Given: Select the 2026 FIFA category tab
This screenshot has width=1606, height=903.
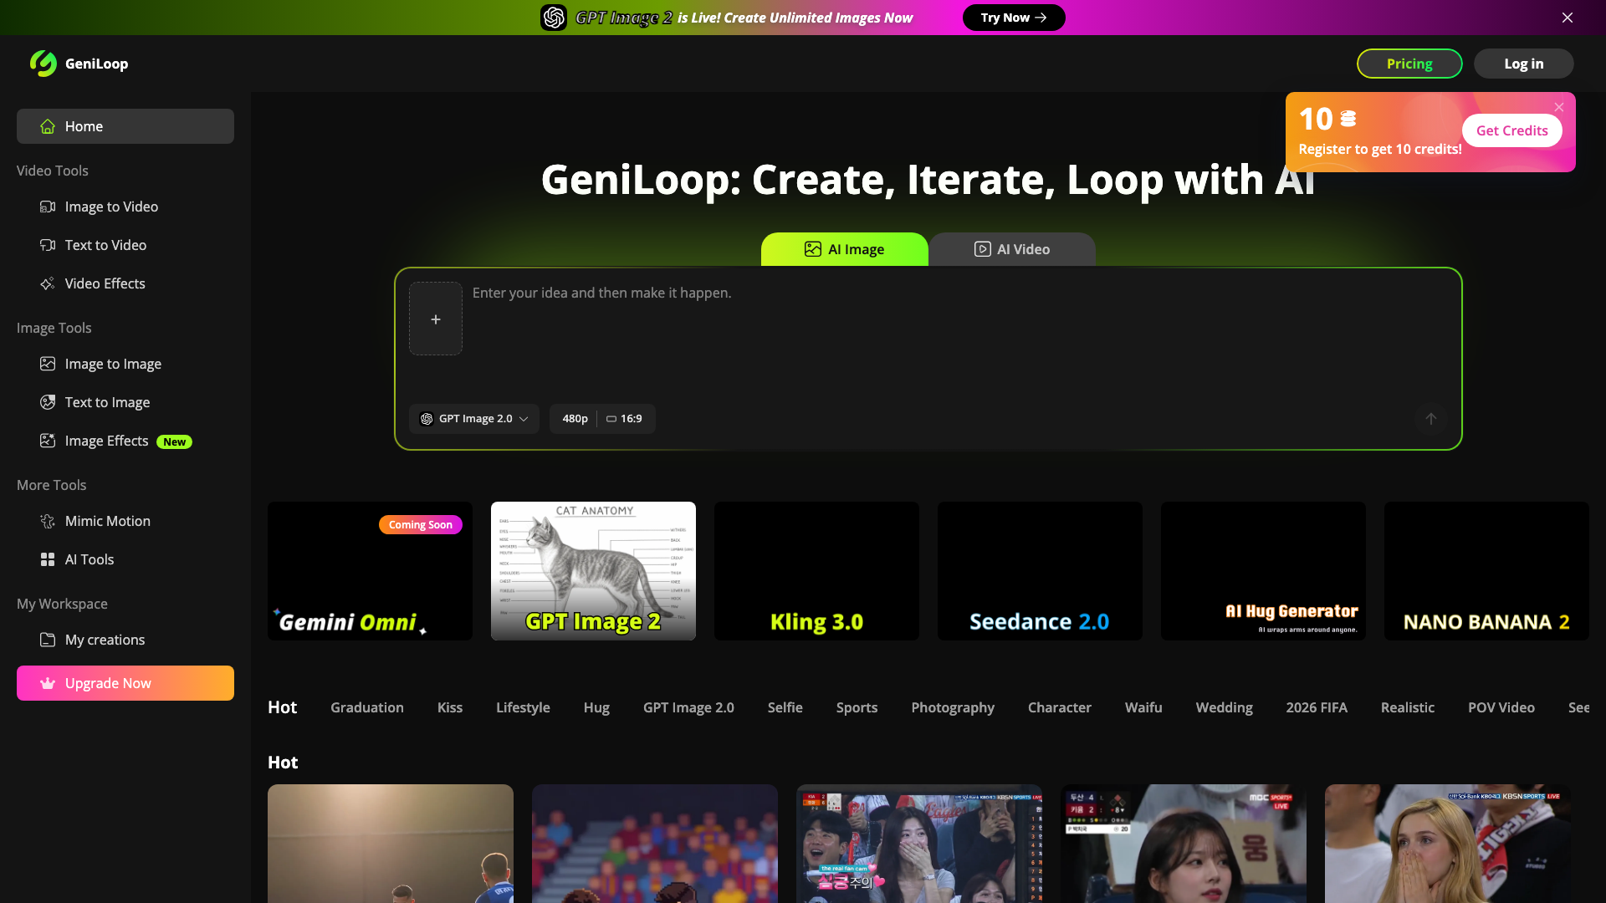Looking at the screenshot, I should 1317,707.
